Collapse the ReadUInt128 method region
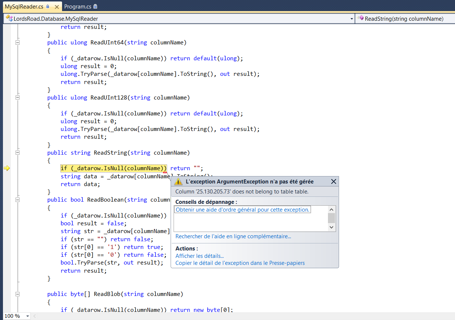Image resolution: width=455 pixels, height=320 pixels. [17, 98]
